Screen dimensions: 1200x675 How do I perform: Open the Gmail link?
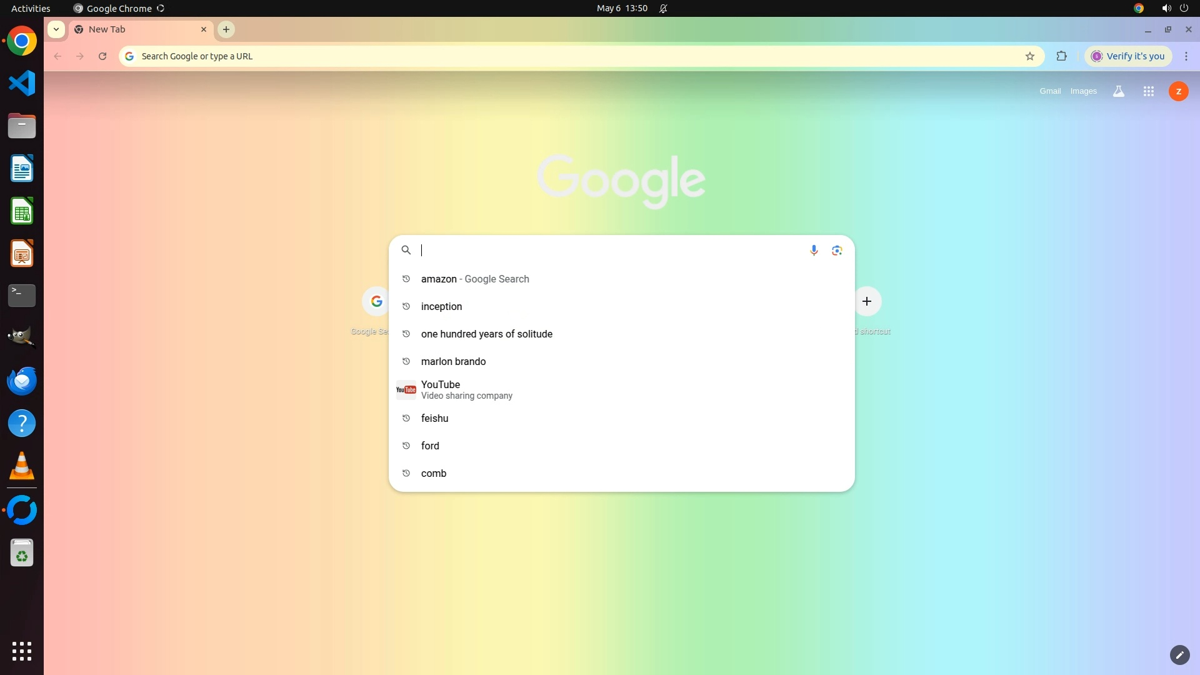(x=1049, y=91)
